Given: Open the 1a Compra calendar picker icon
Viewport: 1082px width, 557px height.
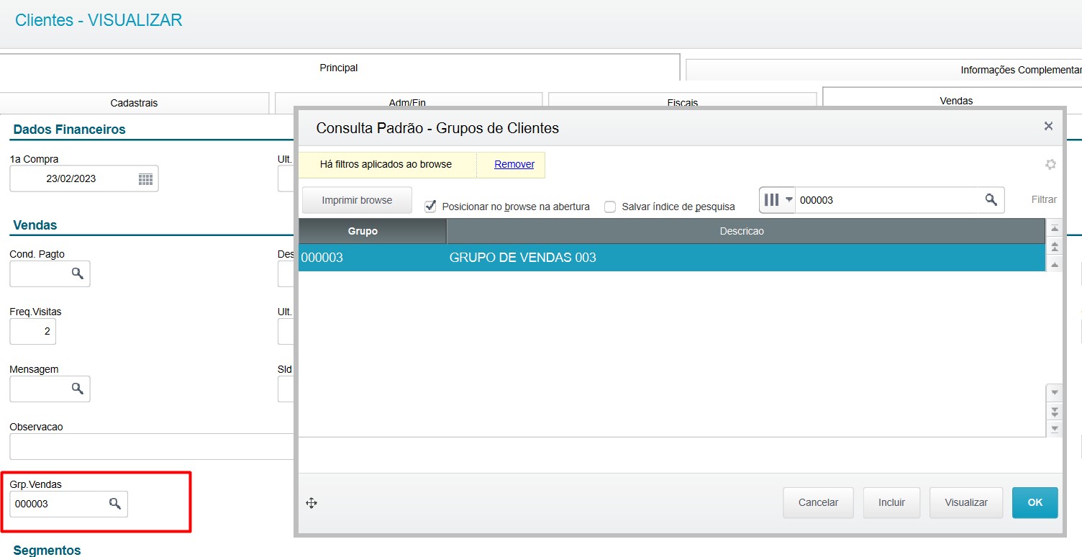Looking at the screenshot, I should coord(145,179).
